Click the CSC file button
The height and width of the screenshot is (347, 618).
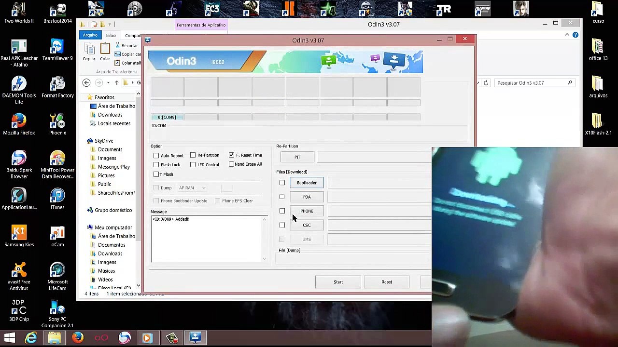[307, 225]
